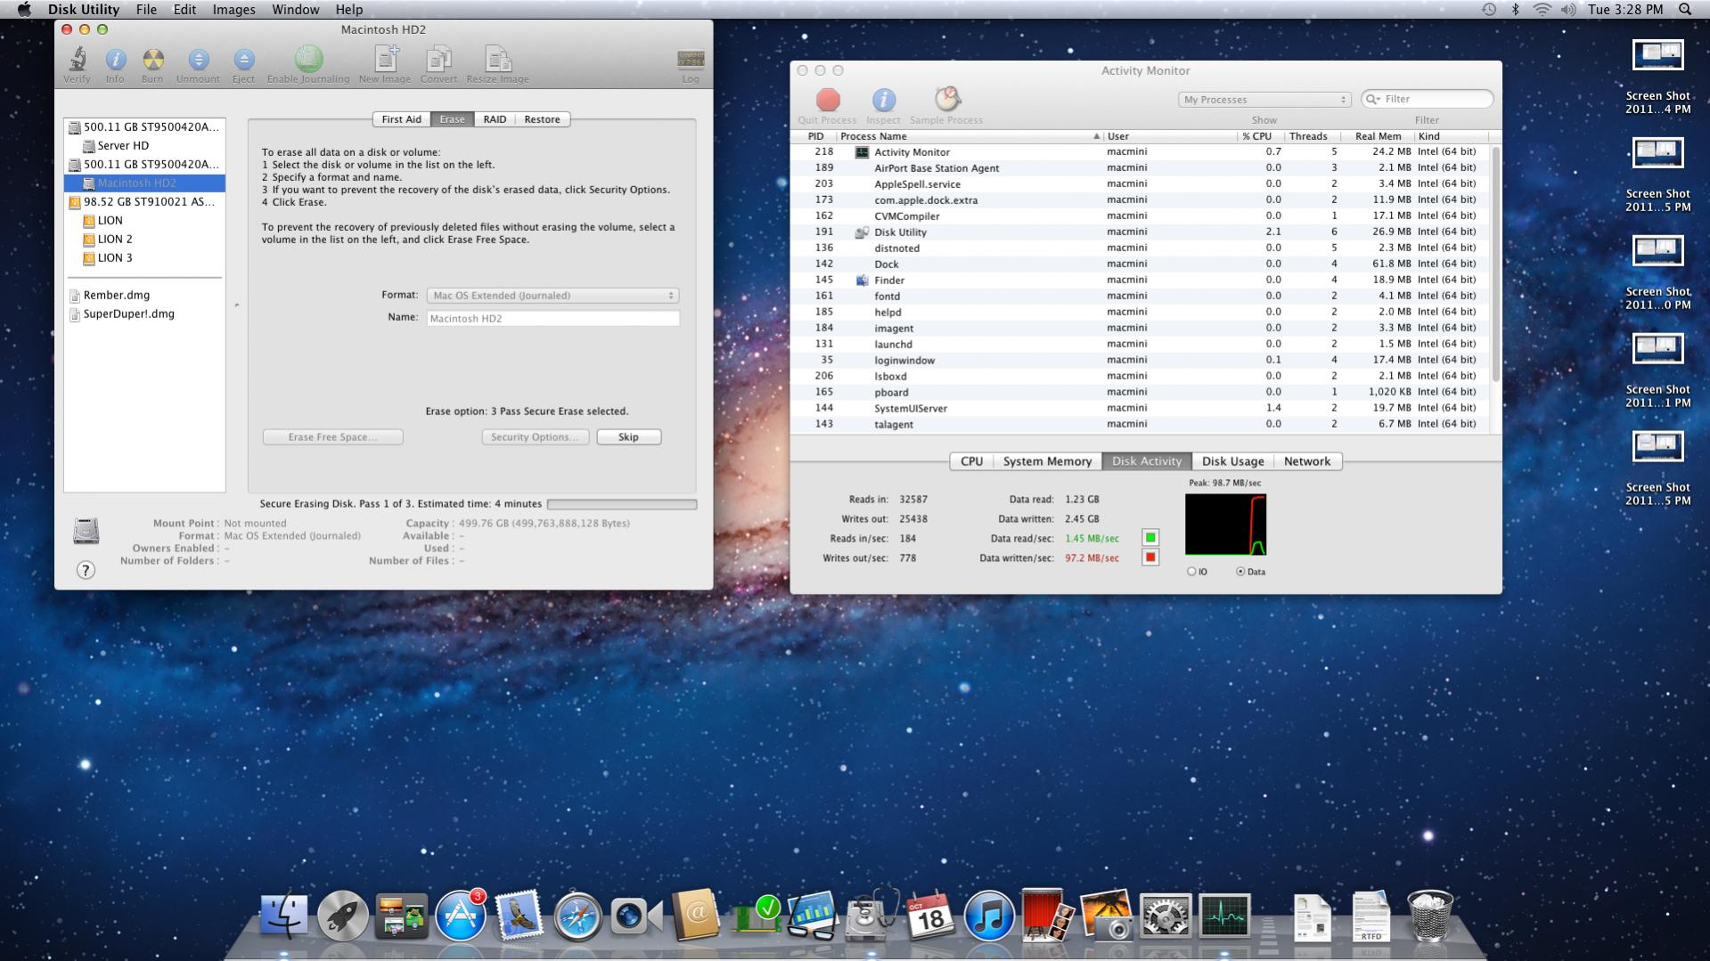The width and height of the screenshot is (1710, 961).
Task: Switch to the Disk Usage tab
Action: coord(1232,461)
